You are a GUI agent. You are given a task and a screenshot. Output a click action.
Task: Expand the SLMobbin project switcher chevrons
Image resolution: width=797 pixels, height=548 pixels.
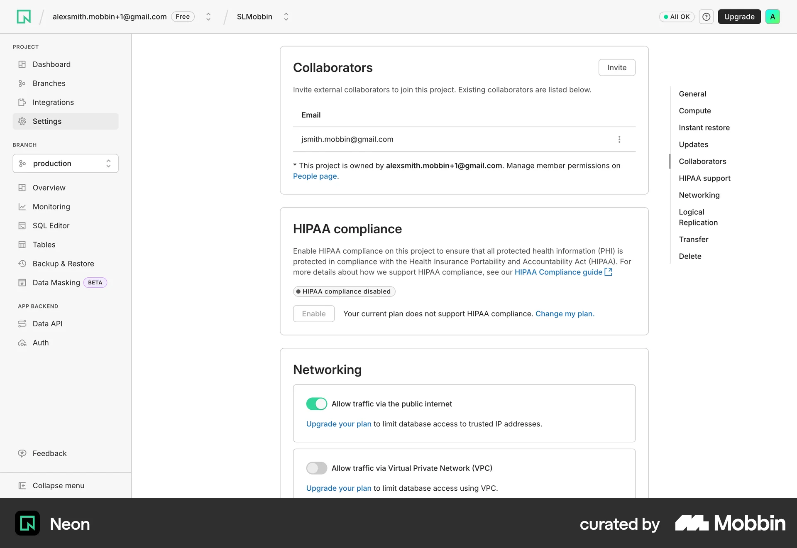pos(286,17)
